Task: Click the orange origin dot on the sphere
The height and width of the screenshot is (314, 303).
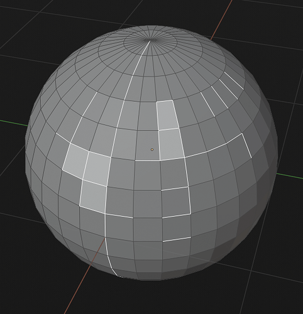Action: 152,149
